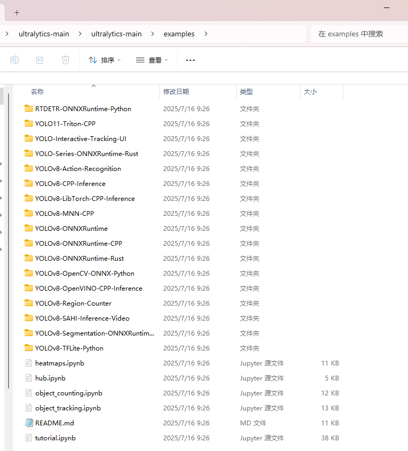Click '5 KB' size of hub.ipynb
The height and width of the screenshot is (451, 408).
332,378
